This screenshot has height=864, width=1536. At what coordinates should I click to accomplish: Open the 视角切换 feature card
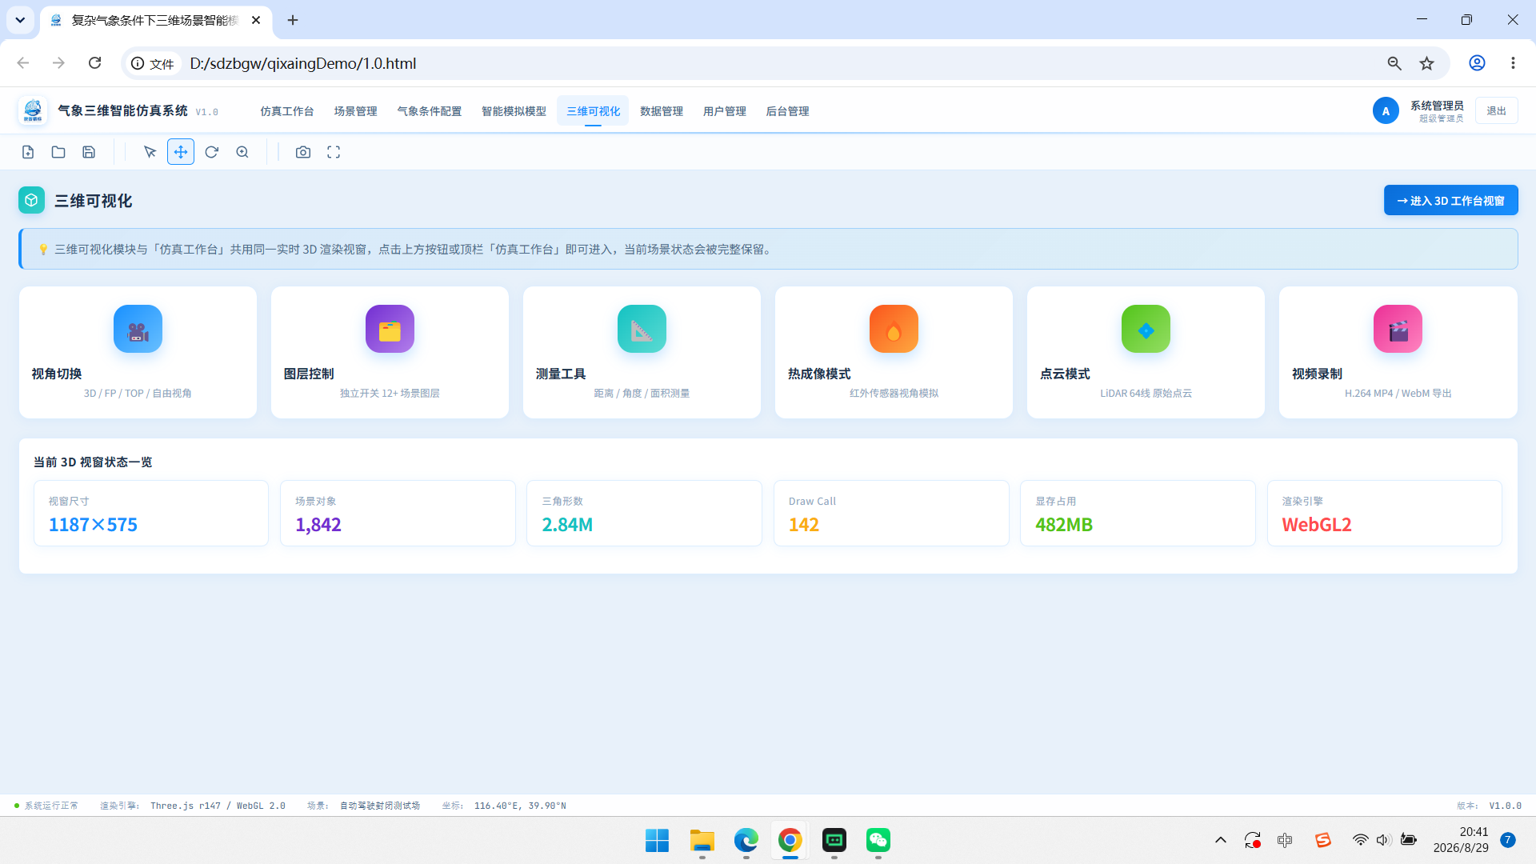pos(138,352)
